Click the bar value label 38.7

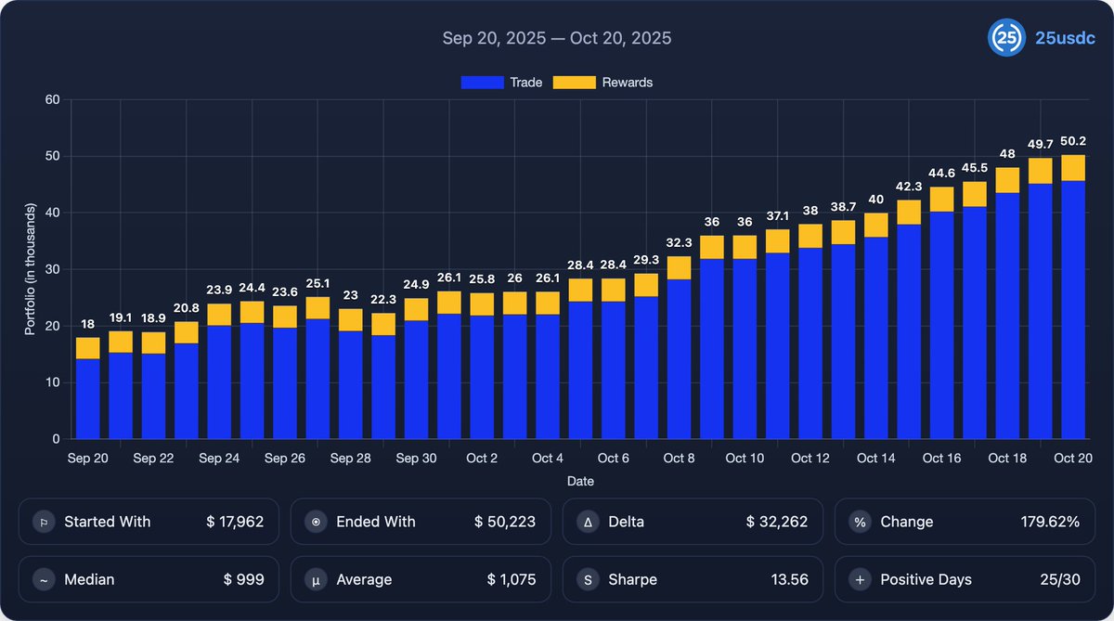pyautogui.click(x=843, y=206)
